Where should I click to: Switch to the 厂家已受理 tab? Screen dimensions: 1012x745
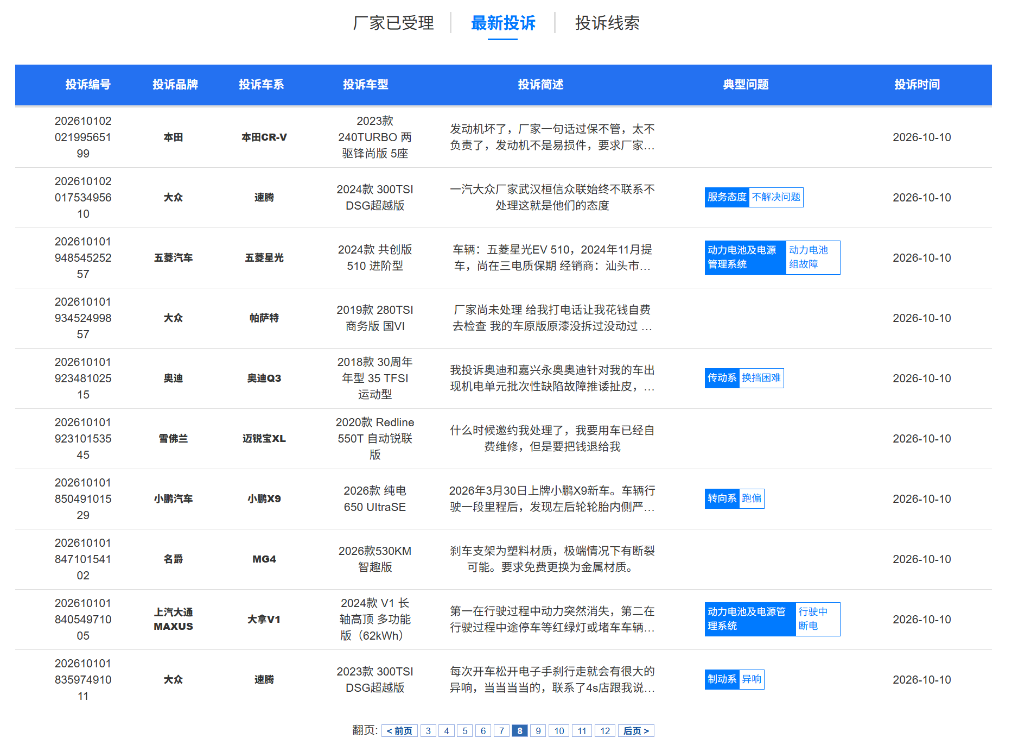tap(393, 23)
